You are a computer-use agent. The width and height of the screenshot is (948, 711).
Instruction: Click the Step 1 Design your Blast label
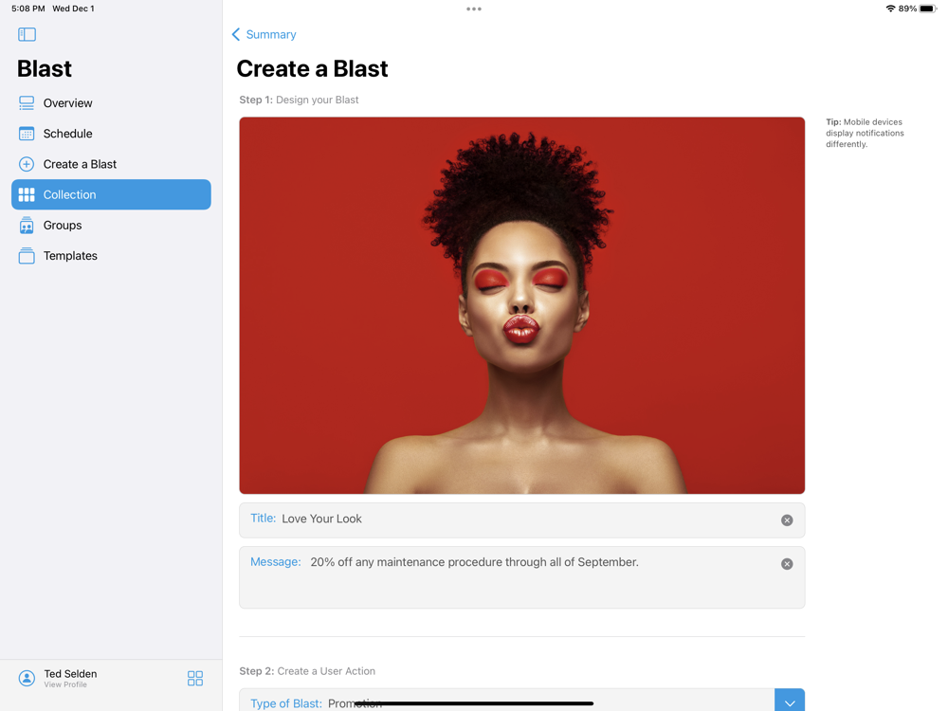pos(299,100)
